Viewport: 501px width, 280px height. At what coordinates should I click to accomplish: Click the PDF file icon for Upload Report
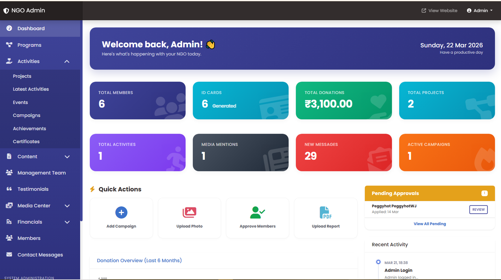click(x=325, y=213)
